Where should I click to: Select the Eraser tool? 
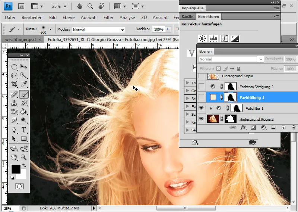point(14,111)
